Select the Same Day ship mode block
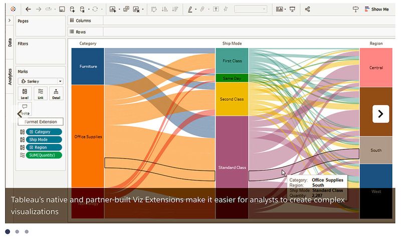Viewport: 401px width, 239px height. pos(232,78)
